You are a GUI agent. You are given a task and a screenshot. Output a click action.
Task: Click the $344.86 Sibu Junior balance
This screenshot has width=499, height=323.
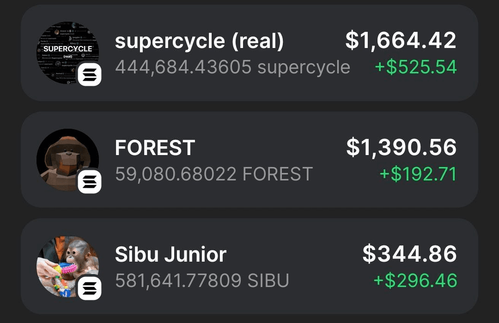(x=409, y=254)
